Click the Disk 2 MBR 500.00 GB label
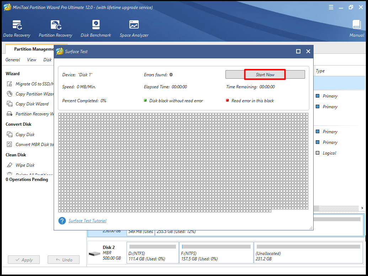The width and height of the screenshot is (368, 276). pos(112,253)
